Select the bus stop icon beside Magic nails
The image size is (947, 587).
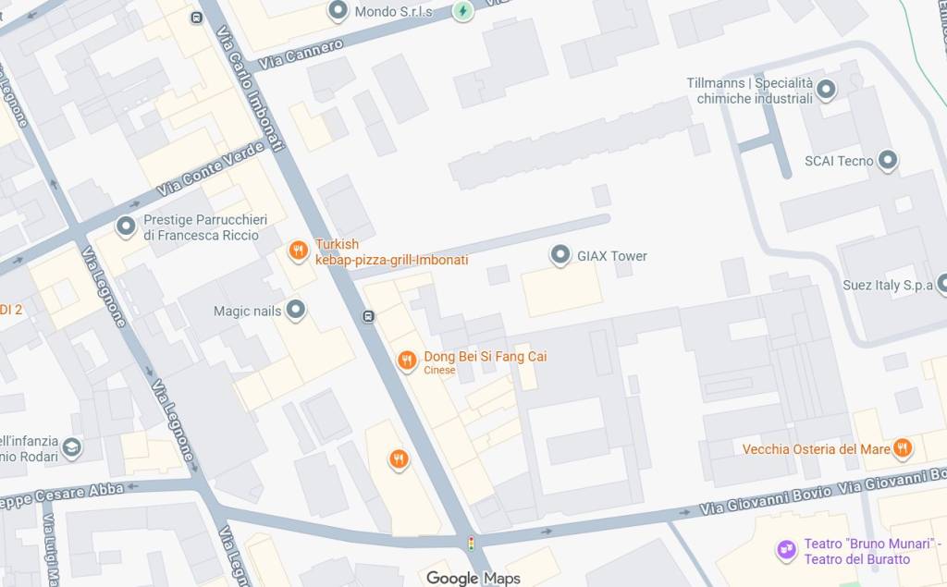pos(368,316)
